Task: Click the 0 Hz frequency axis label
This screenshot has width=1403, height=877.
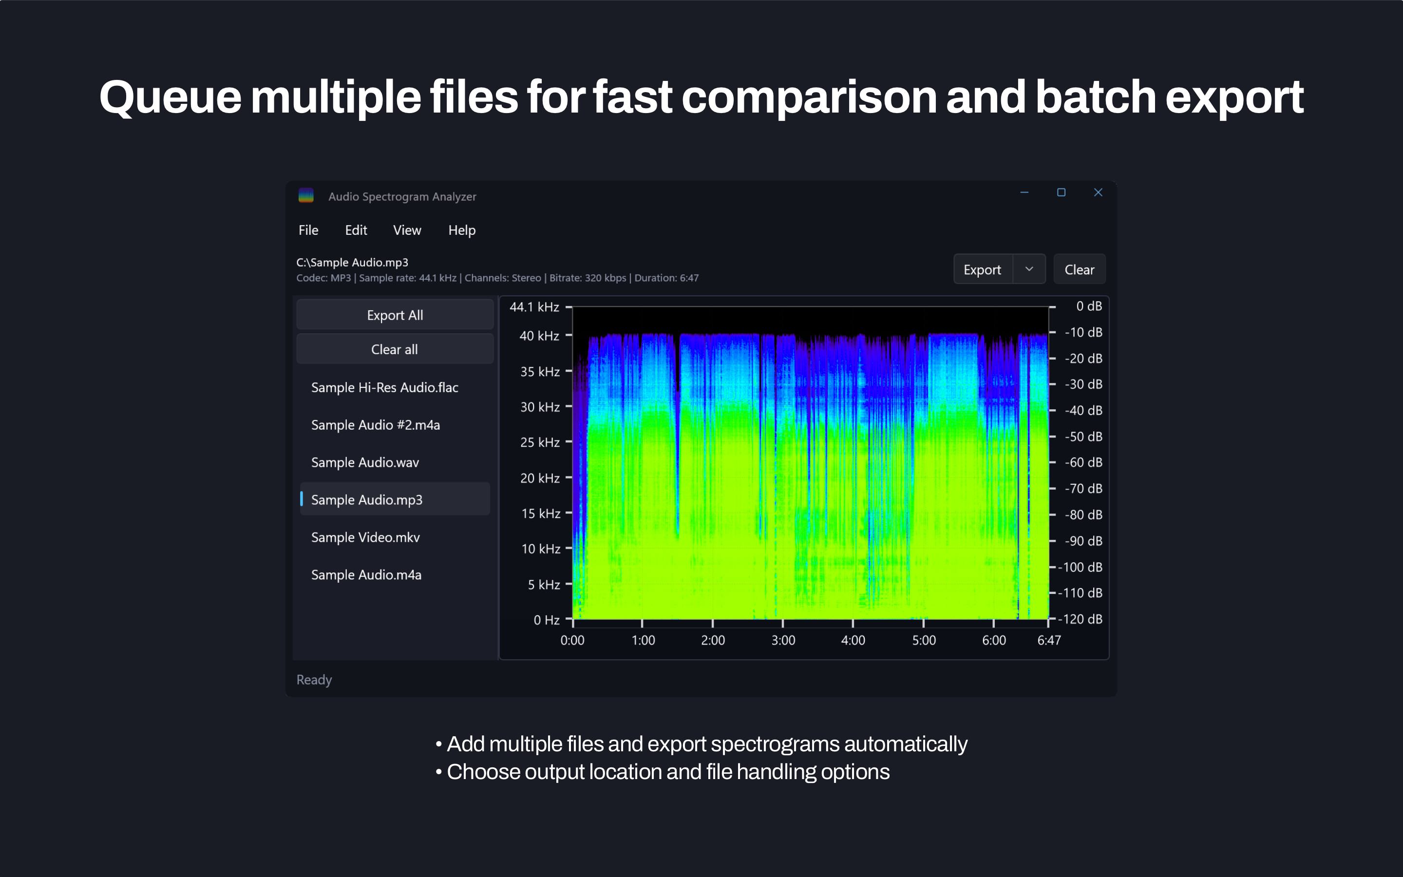Action: 547,620
